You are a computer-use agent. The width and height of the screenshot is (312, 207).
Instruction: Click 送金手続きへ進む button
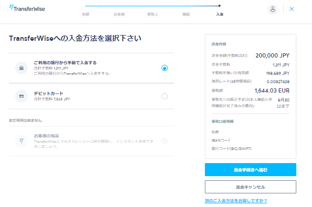tap(250, 169)
